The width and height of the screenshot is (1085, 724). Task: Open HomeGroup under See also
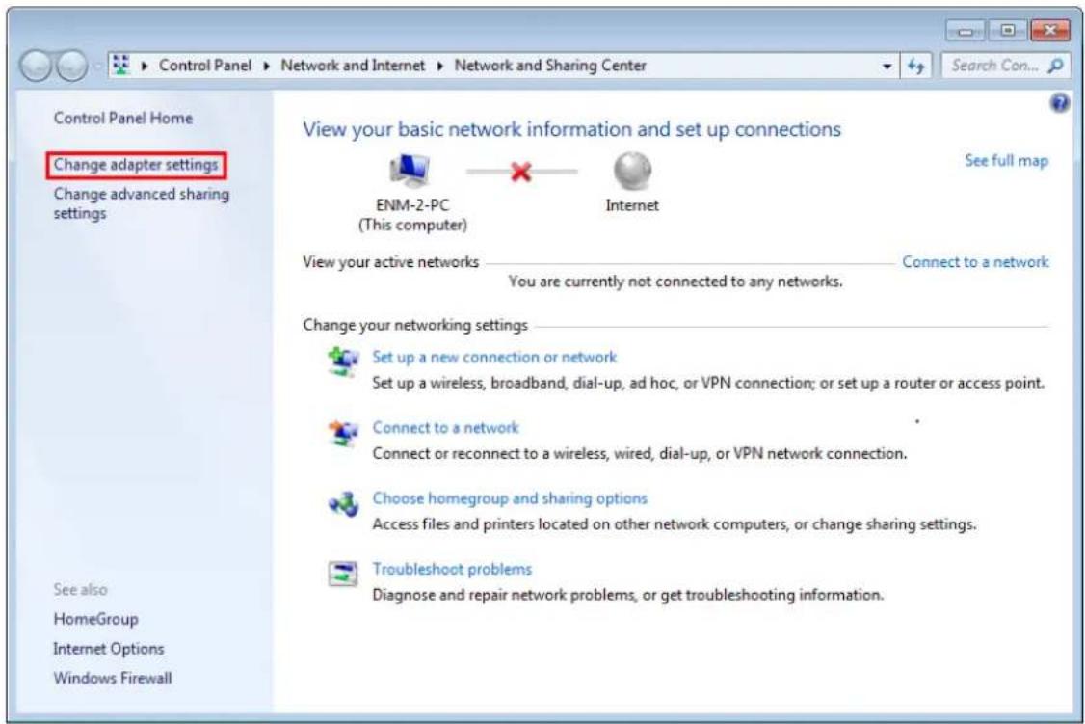click(95, 619)
